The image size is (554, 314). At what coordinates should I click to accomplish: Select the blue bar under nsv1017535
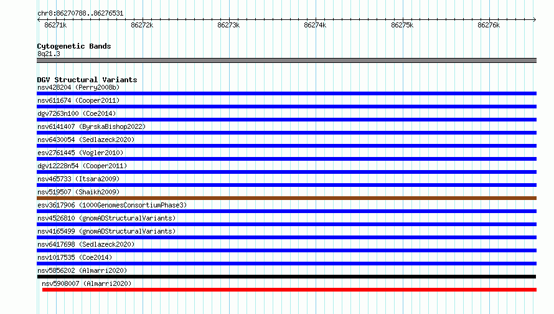[x=286, y=264]
